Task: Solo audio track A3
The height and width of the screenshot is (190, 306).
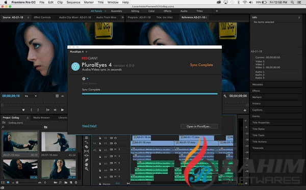Action: point(119,163)
